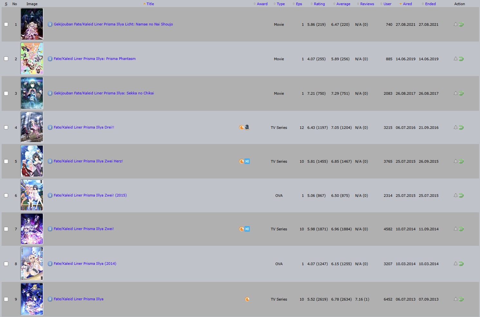Screen dimensions: 480x317
Task: Open Gekijouban Licht: Namae no Nai Shoujo title
Action: (113, 24)
